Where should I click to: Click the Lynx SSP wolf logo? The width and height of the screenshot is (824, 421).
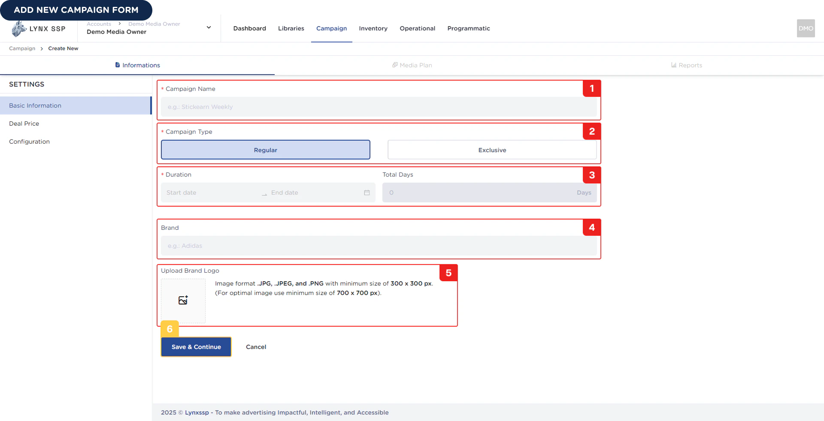click(18, 29)
